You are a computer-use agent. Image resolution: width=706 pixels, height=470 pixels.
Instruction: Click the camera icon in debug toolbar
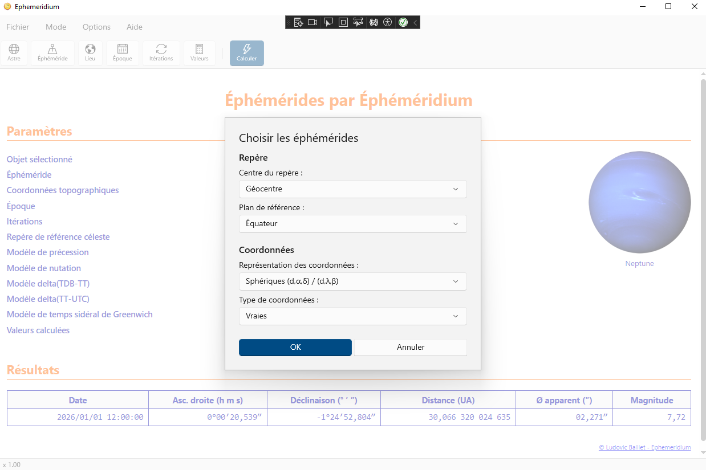(313, 22)
